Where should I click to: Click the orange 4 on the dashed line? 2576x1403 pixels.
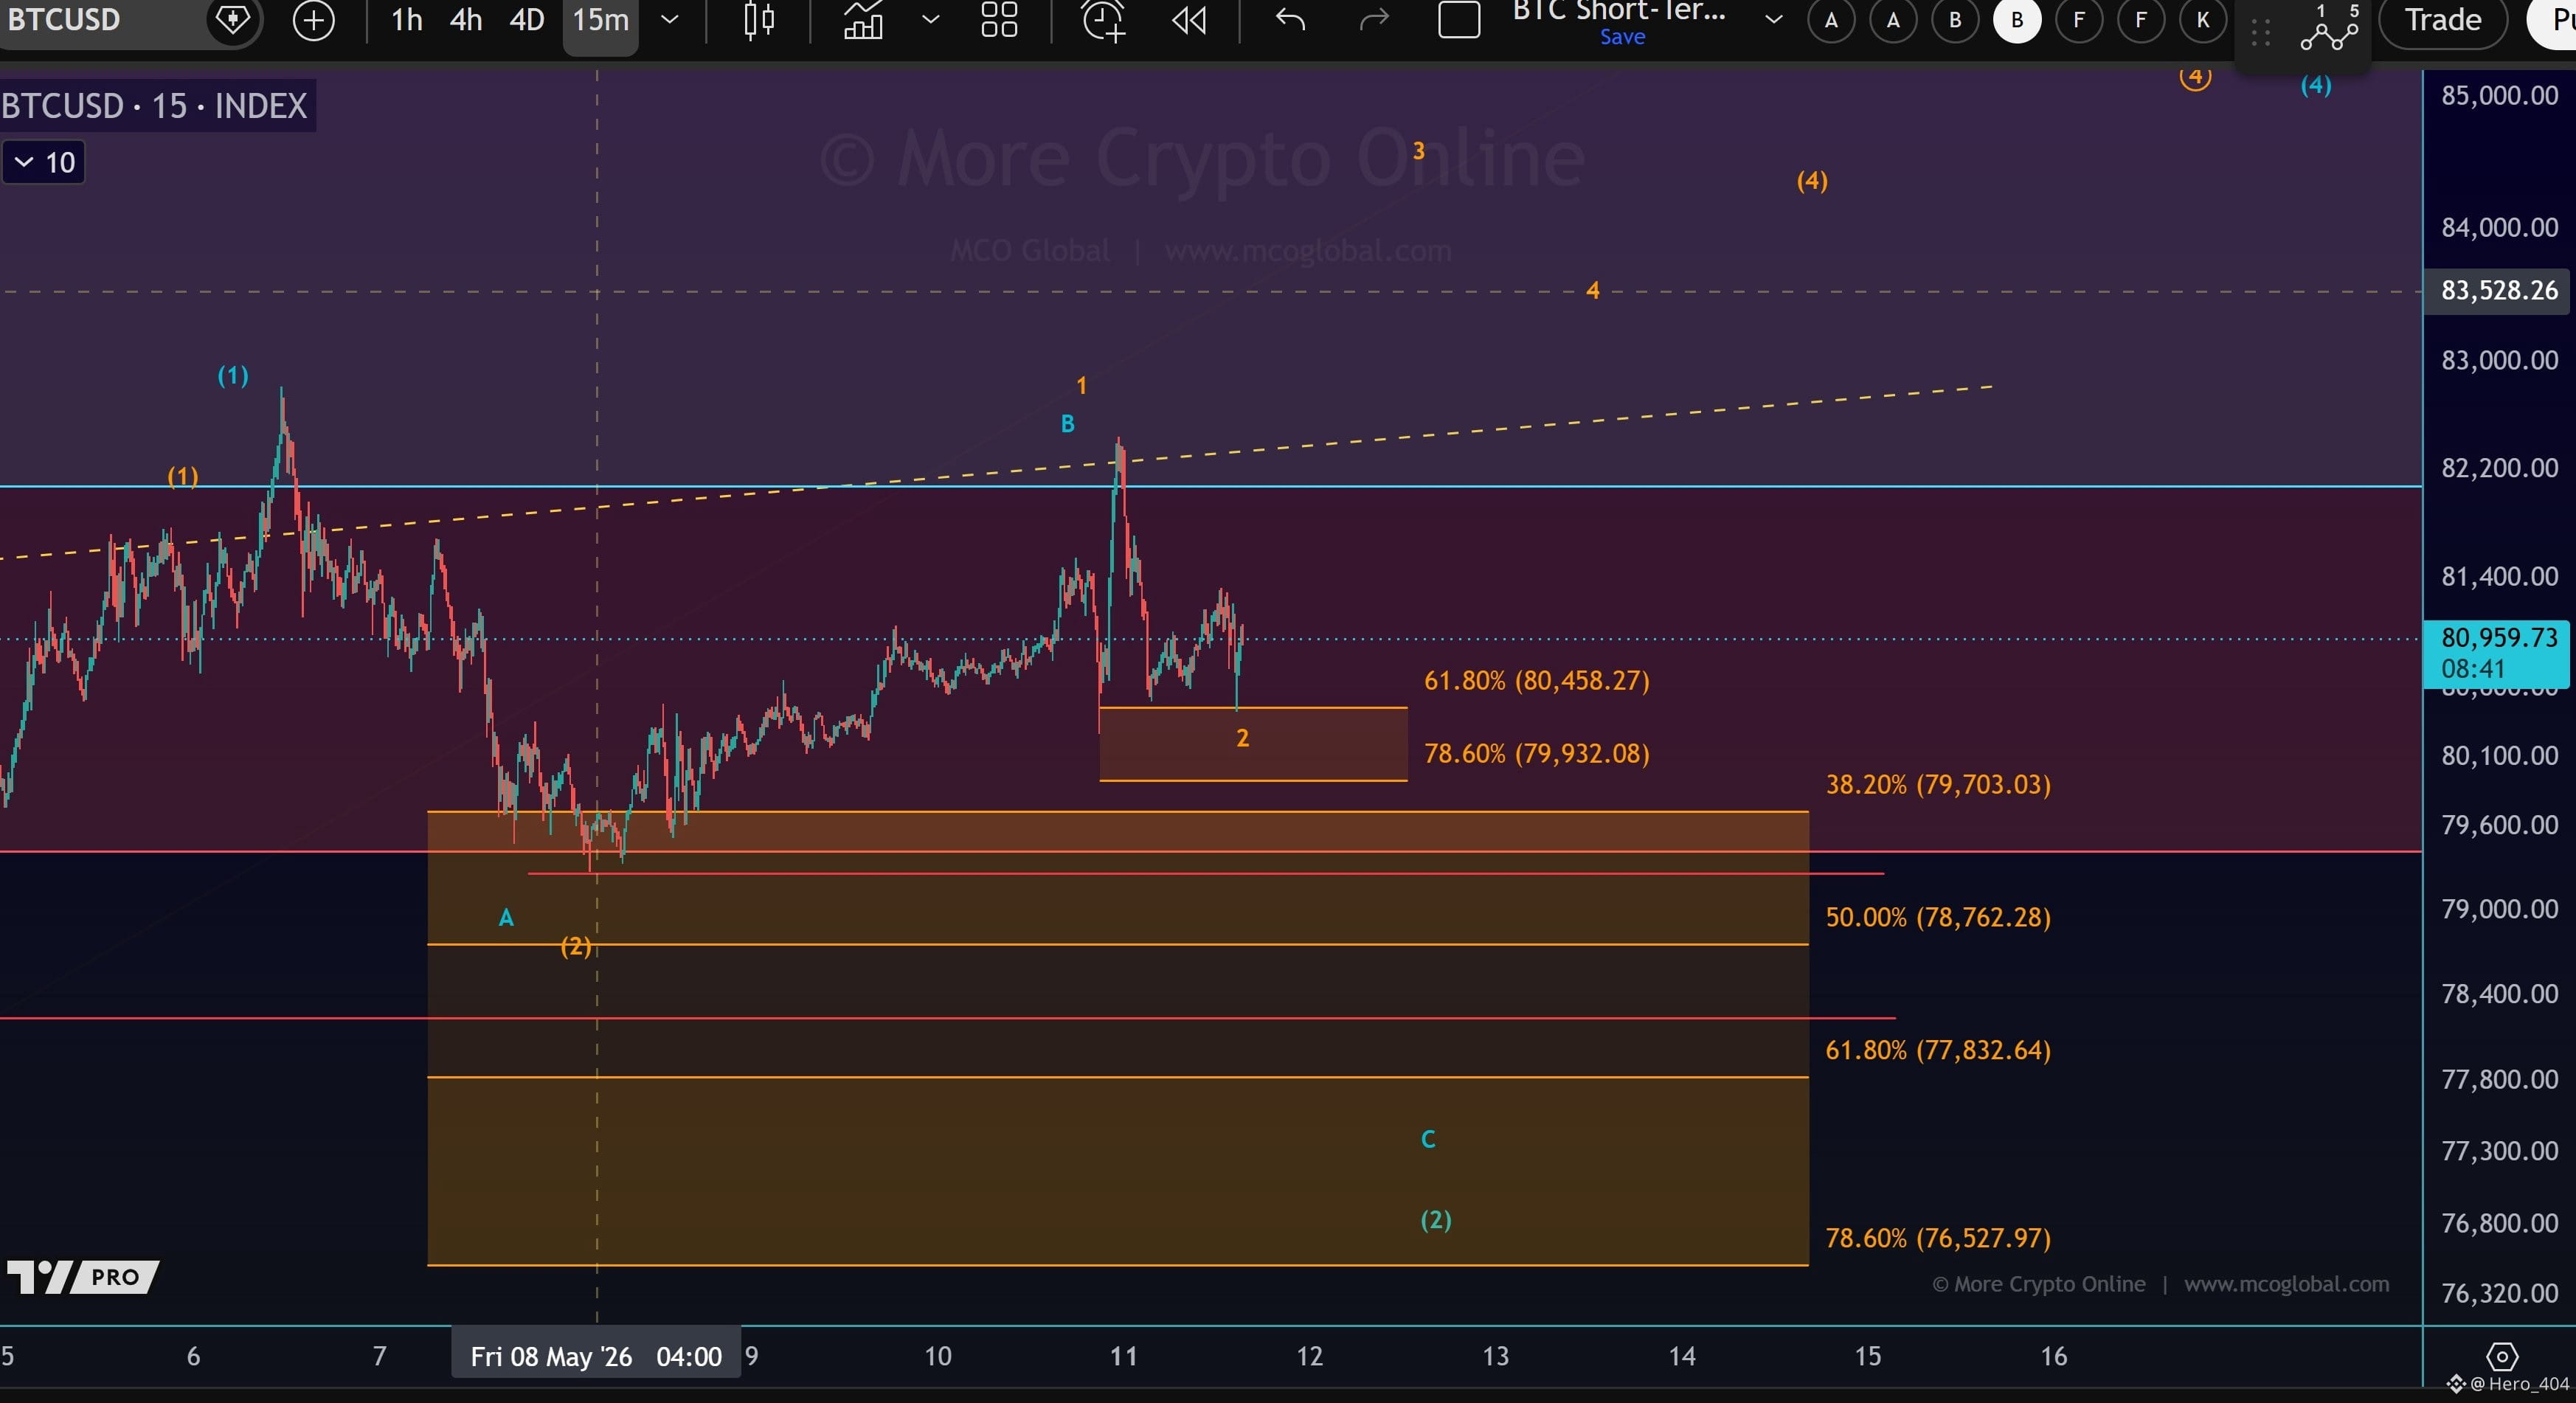[1593, 290]
